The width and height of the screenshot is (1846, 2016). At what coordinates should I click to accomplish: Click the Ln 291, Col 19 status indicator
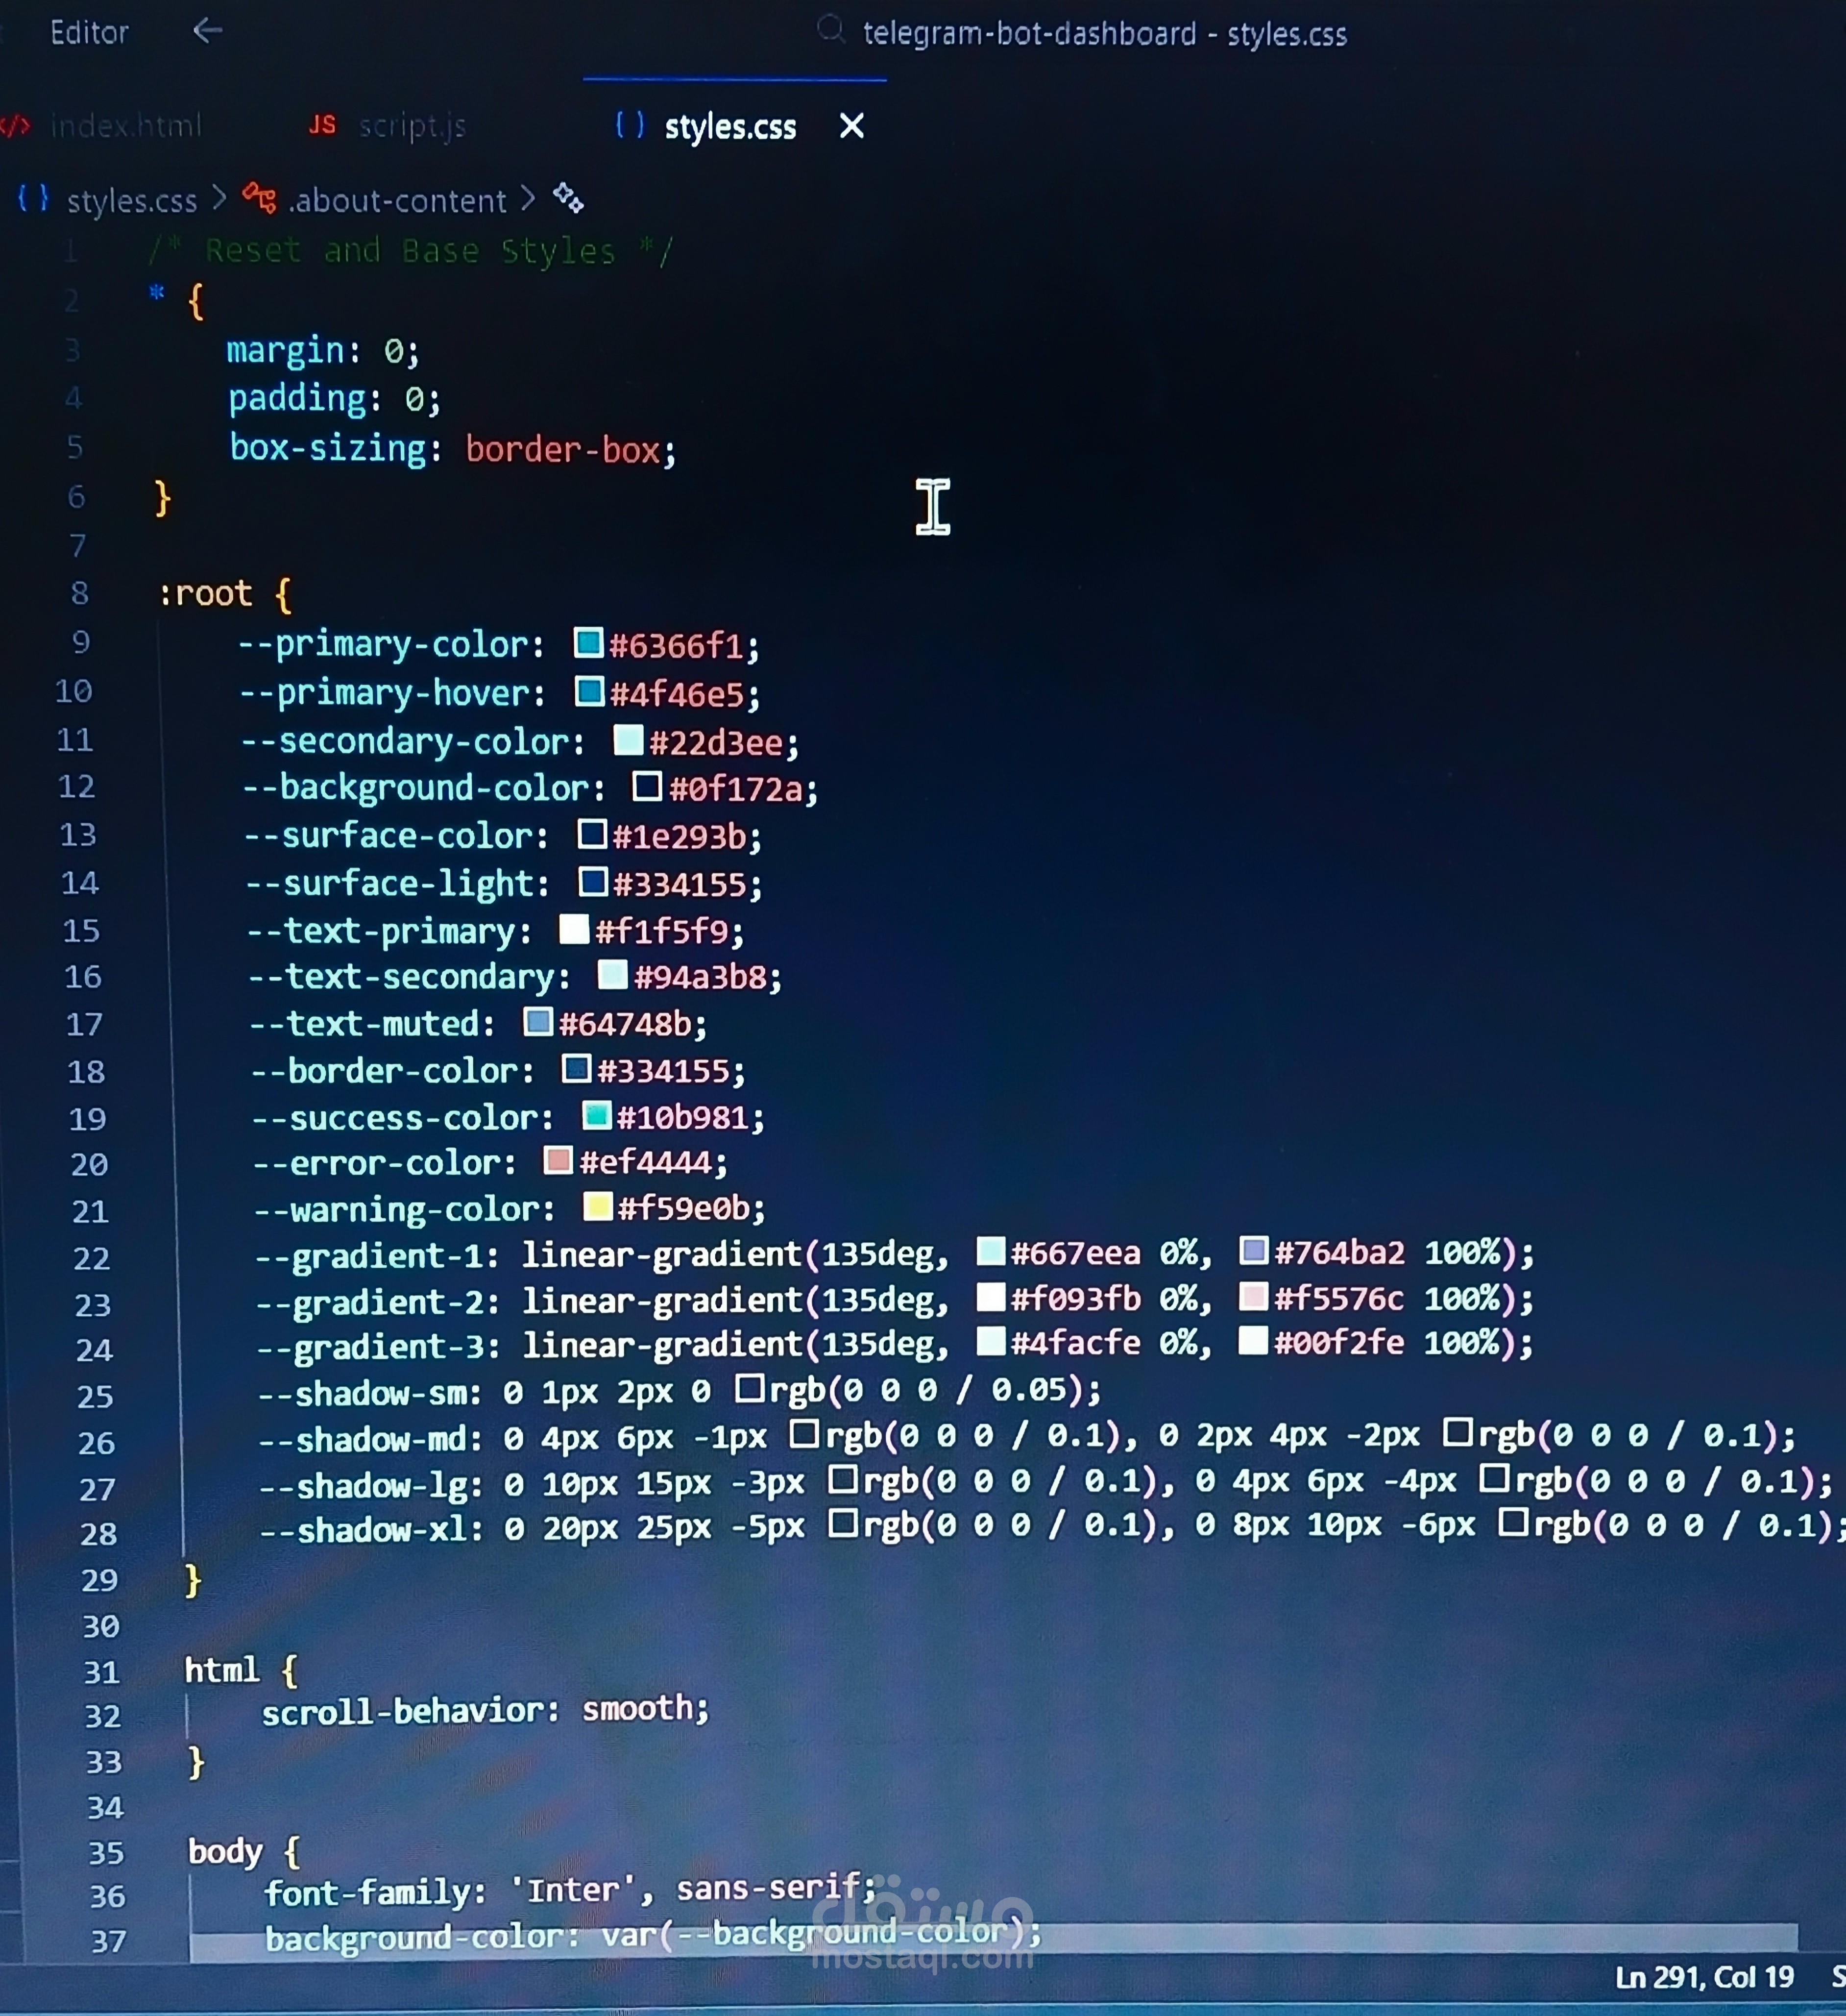pos(1704,1978)
